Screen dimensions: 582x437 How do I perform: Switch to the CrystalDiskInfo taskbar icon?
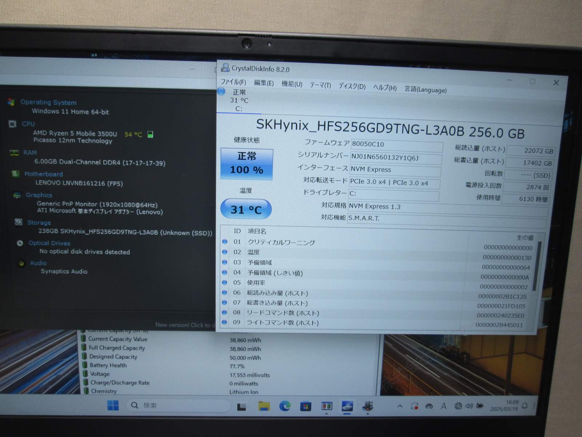347,406
